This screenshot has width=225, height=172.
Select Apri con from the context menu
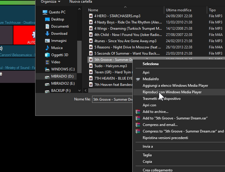pos(149,105)
